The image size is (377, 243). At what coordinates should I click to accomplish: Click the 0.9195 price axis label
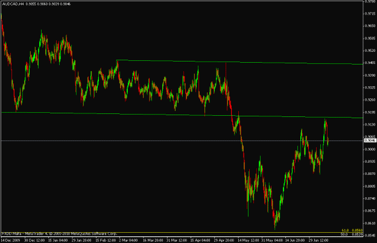tap(370, 112)
